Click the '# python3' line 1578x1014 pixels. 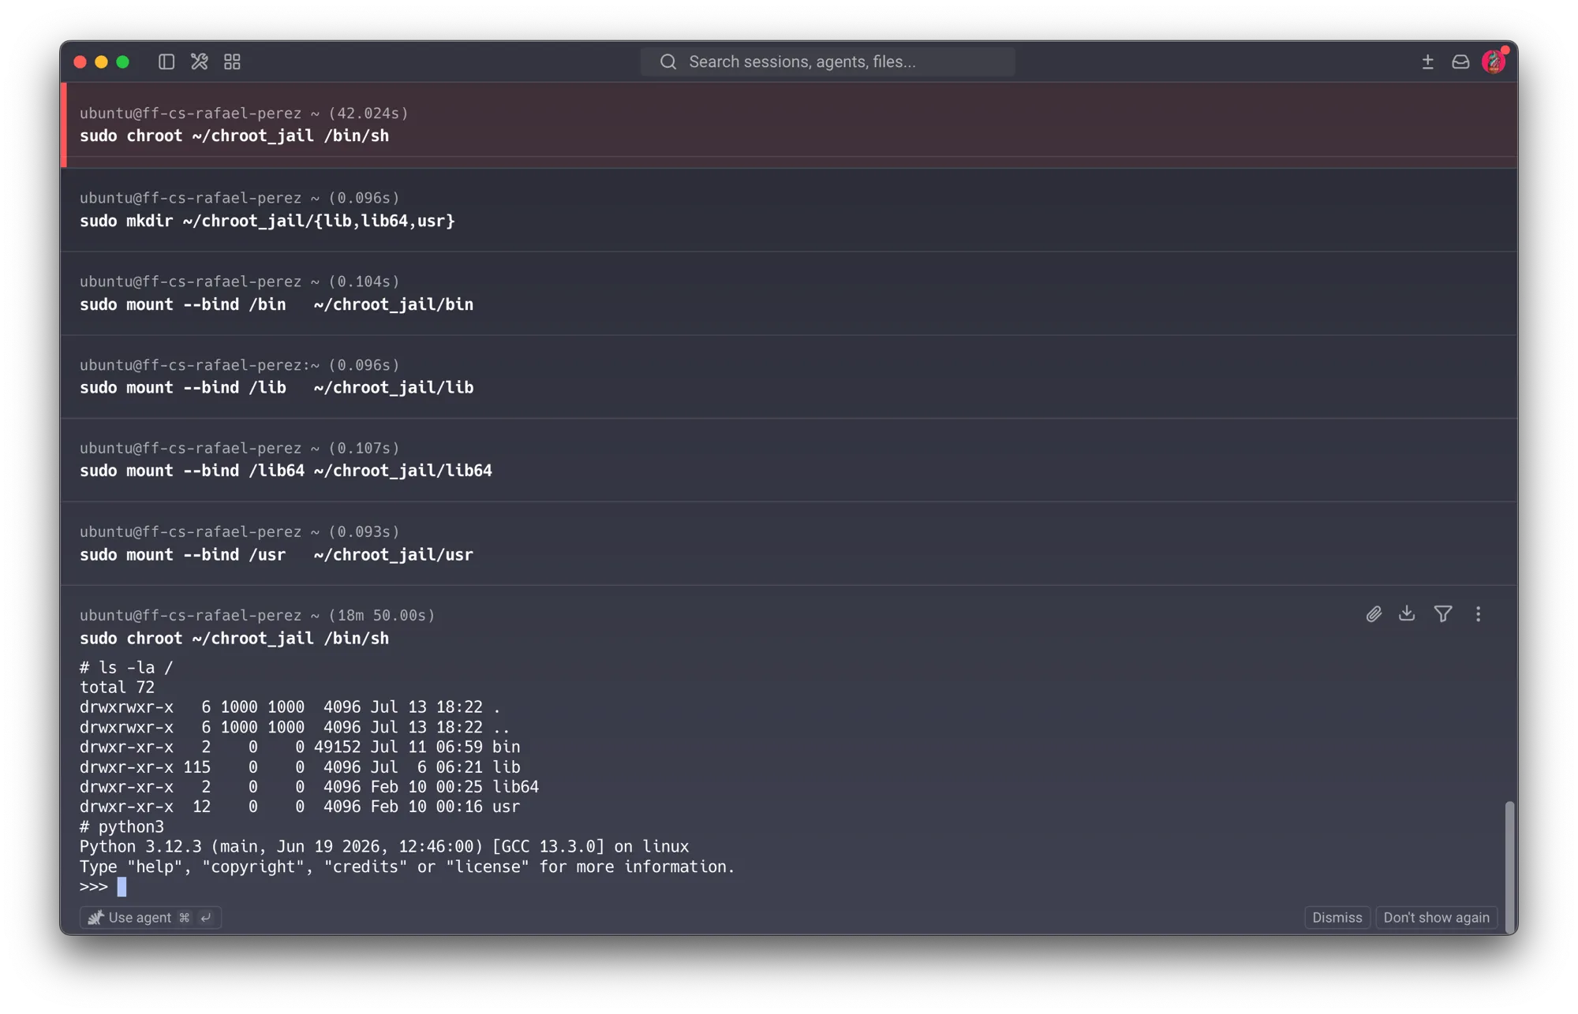(x=122, y=827)
